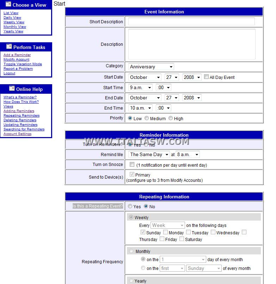Image resolution: width=276 pixels, height=284 pixels.
Task: Select Yes for Repeating Event
Action: click(130, 206)
